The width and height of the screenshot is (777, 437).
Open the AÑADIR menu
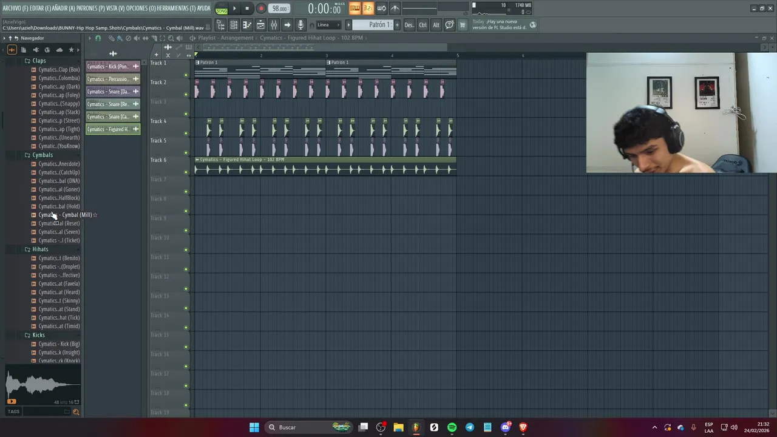pos(64,8)
